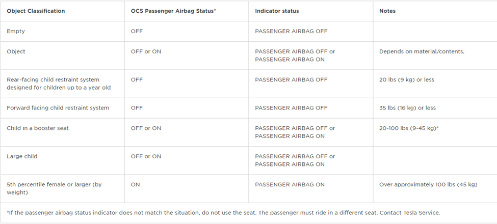
Task: Click the 20-100 lbs (9-45 kg) note
Action: pos(409,128)
